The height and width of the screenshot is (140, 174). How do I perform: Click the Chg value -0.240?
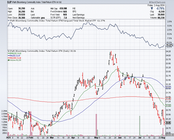click(162, 12)
